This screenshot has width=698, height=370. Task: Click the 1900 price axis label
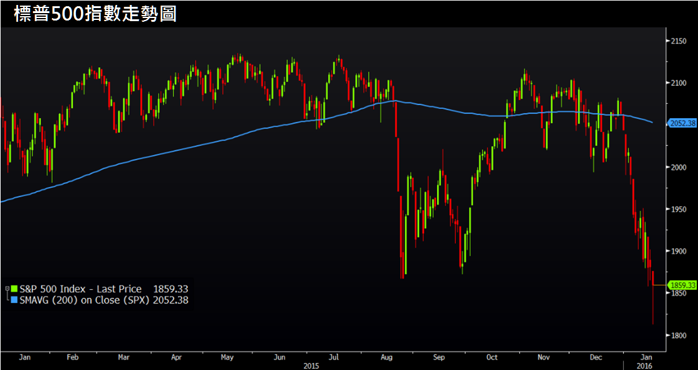(x=679, y=251)
